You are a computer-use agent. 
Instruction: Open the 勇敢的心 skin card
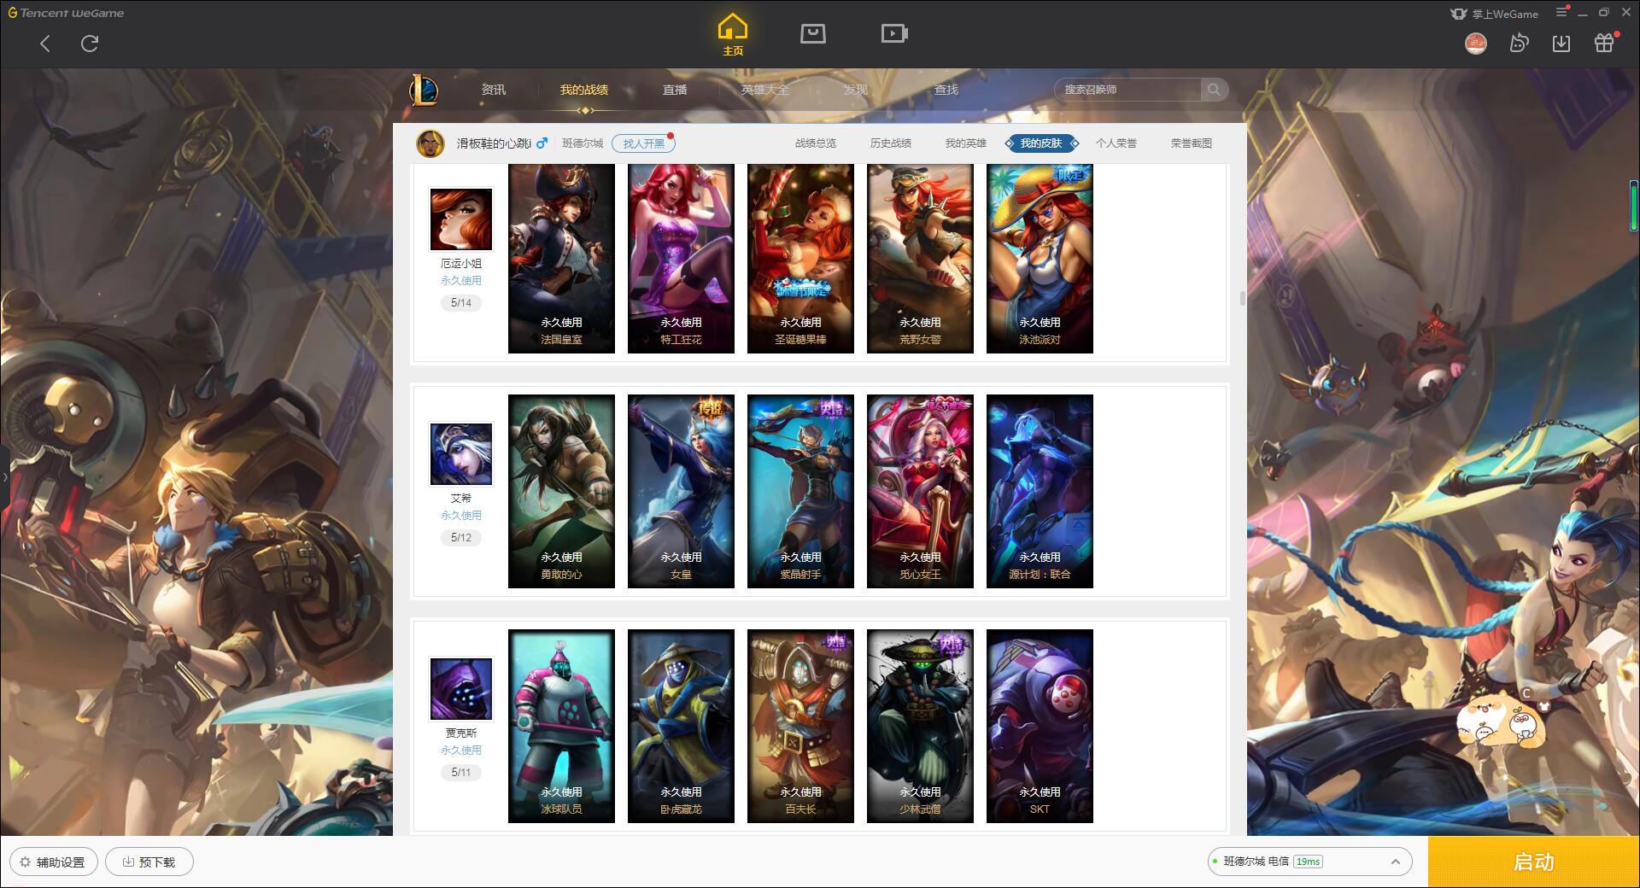pyautogui.click(x=561, y=491)
